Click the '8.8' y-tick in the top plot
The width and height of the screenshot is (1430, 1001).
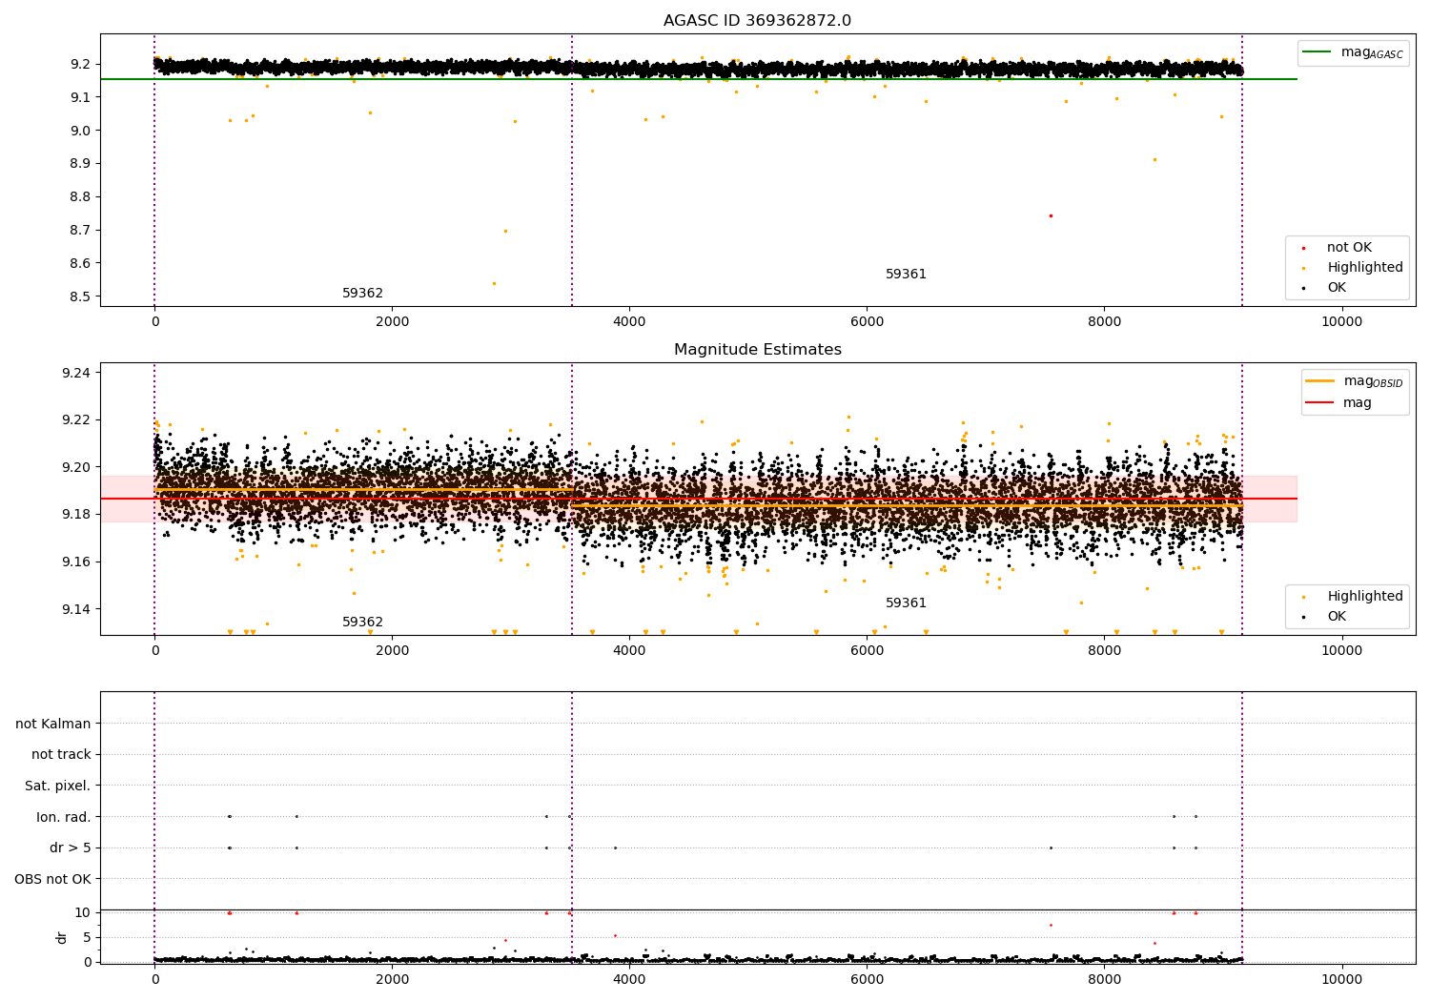pos(82,197)
